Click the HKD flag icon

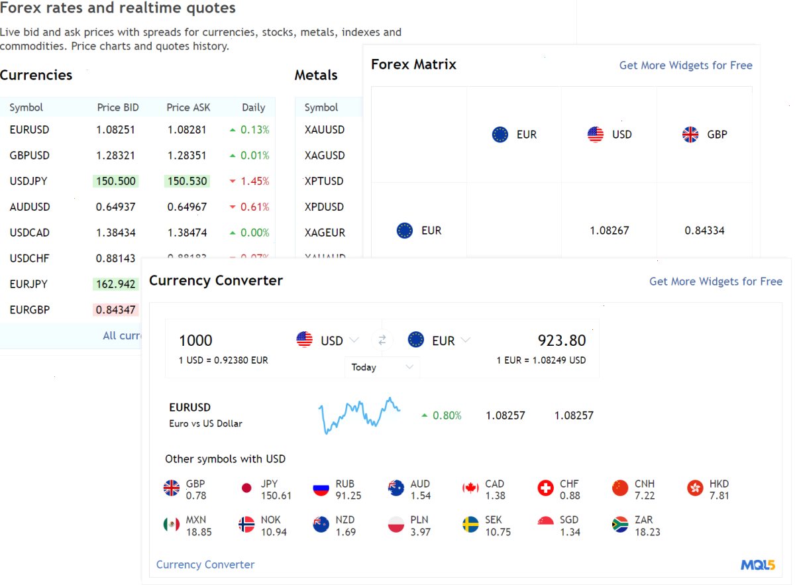click(x=695, y=489)
